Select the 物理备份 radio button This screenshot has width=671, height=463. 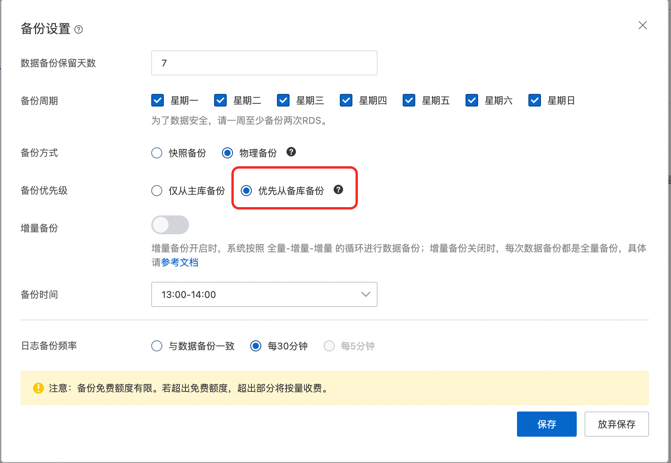227,153
